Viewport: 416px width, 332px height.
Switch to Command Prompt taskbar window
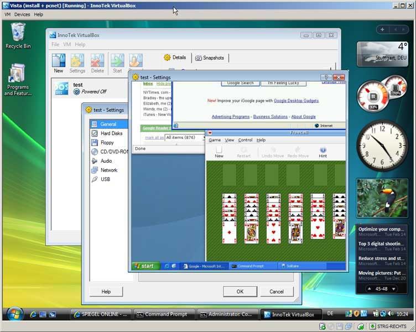(164, 314)
